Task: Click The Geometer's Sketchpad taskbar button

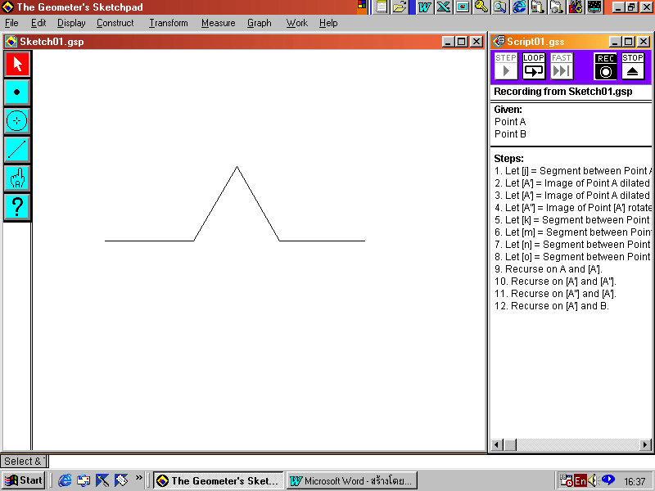Action: click(218, 480)
